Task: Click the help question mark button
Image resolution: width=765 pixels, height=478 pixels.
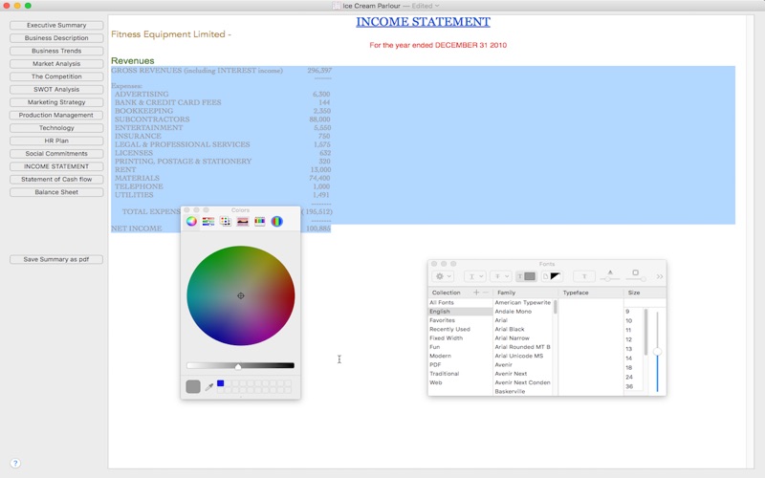Action: click(15, 463)
